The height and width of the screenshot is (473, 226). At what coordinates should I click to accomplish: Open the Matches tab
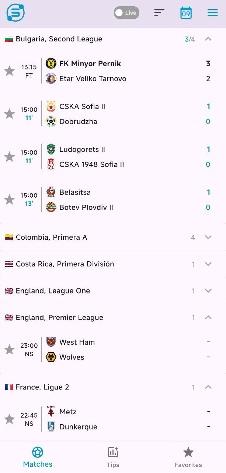(x=38, y=457)
